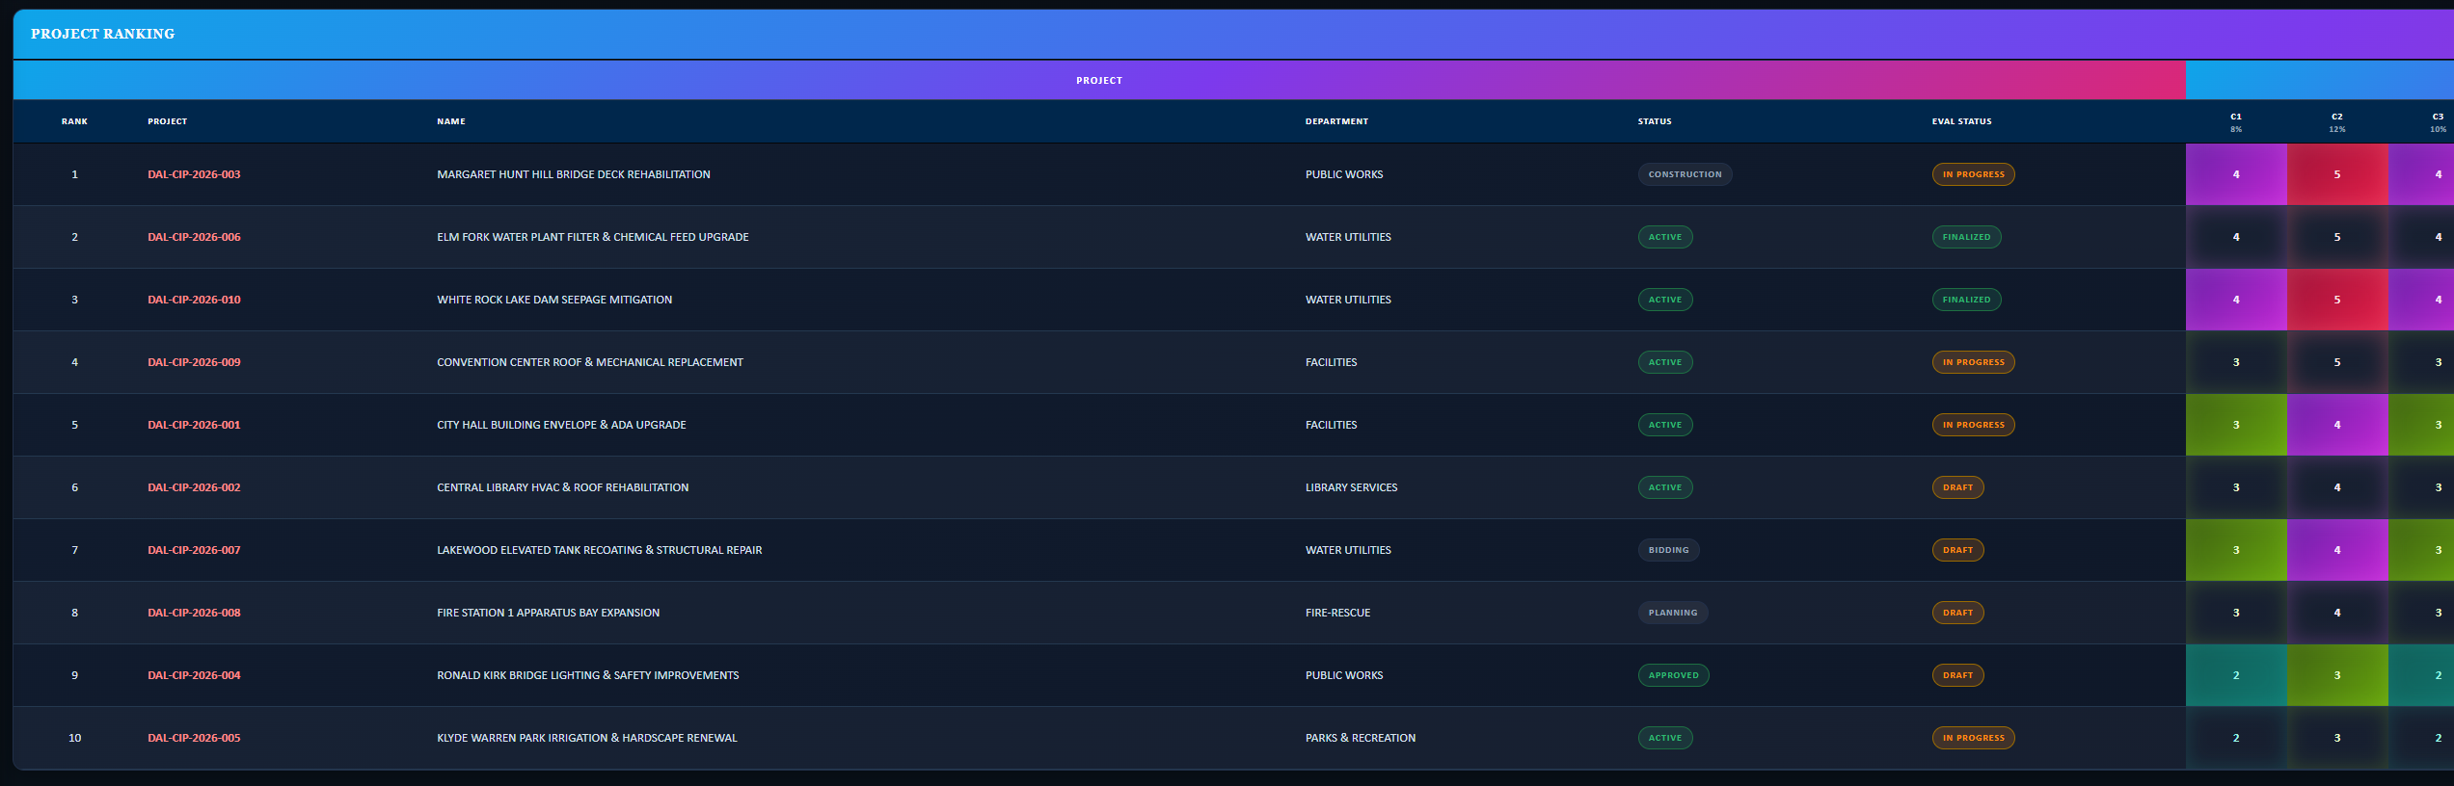Click C2 score 5 for Margaret Hunt Hill Bridge
This screenshot has height=786, width=2454.
[2337, 174]
